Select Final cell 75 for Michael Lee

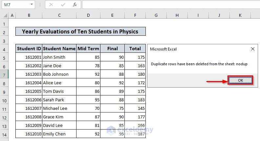click(112, 108)
